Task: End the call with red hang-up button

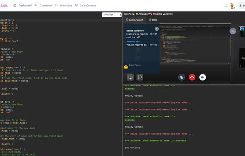Action: point(192,77)
